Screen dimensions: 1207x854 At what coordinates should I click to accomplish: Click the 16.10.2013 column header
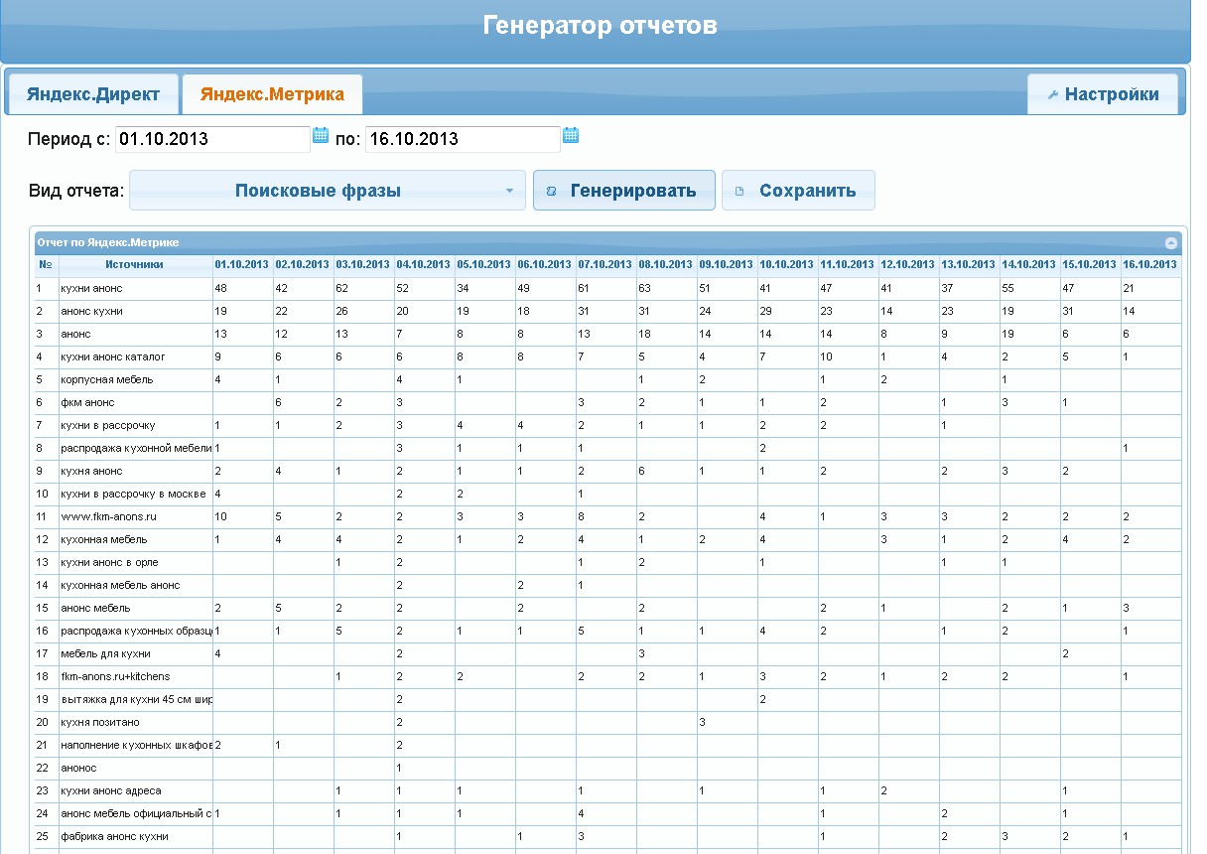(x=1150, y=264)
